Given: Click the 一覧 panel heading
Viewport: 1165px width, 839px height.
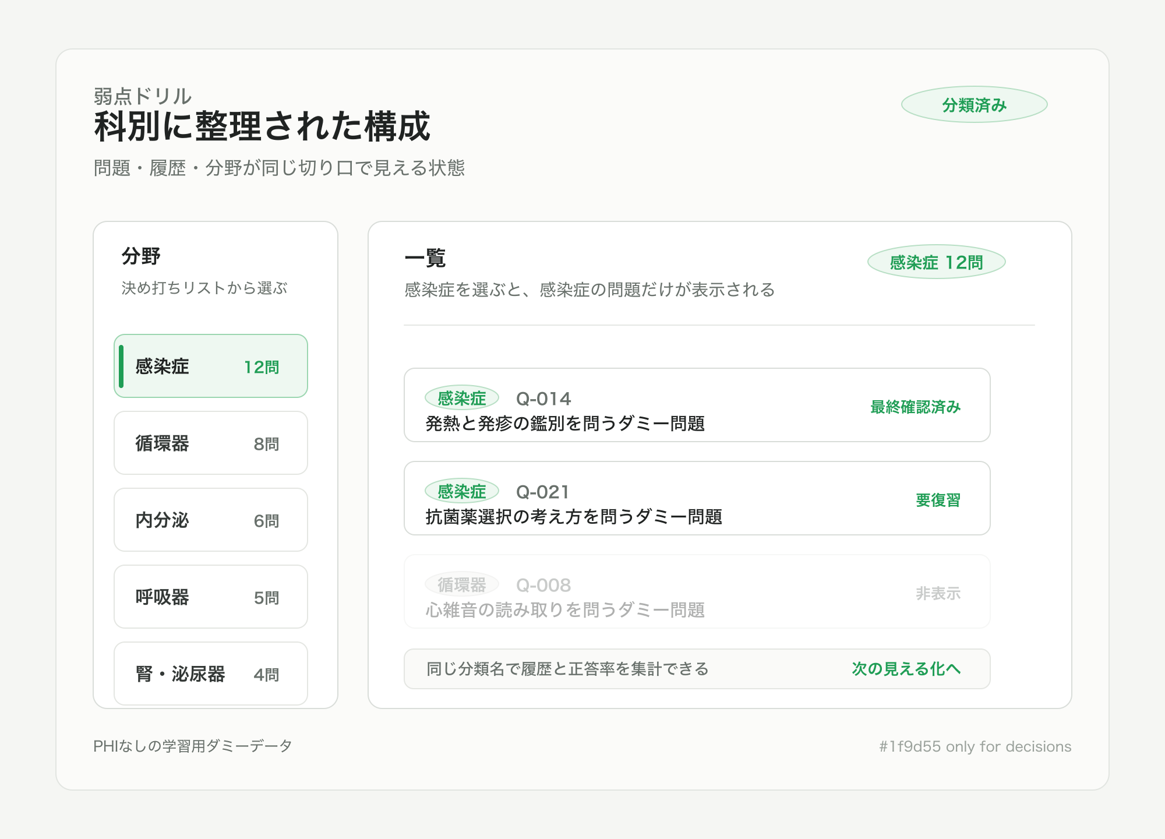Looking at the screenshot, I should coord(425,258).
